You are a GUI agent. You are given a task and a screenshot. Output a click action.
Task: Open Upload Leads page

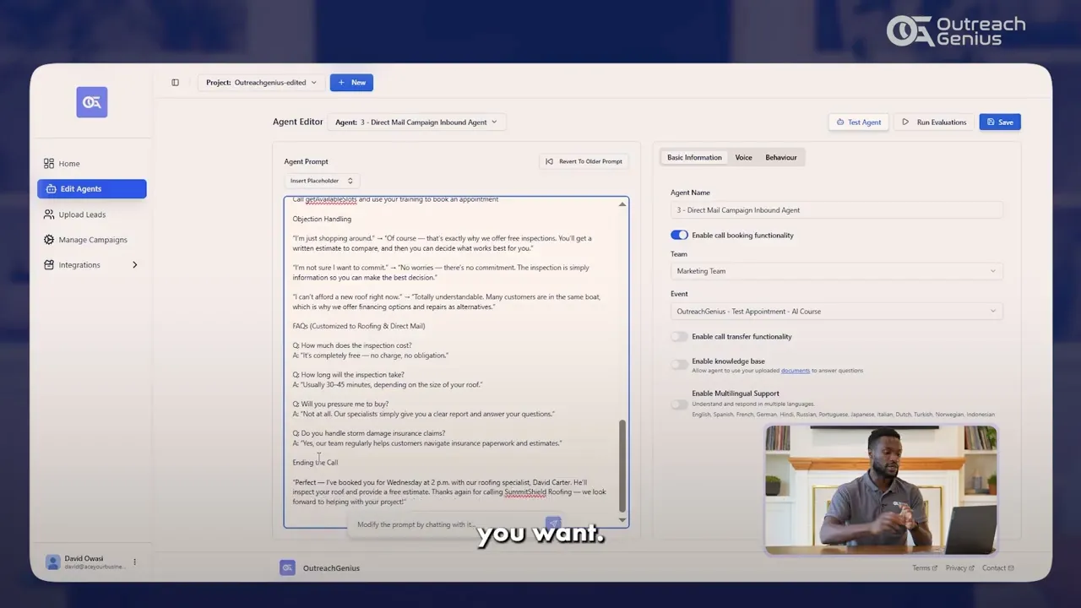point(91,214)
